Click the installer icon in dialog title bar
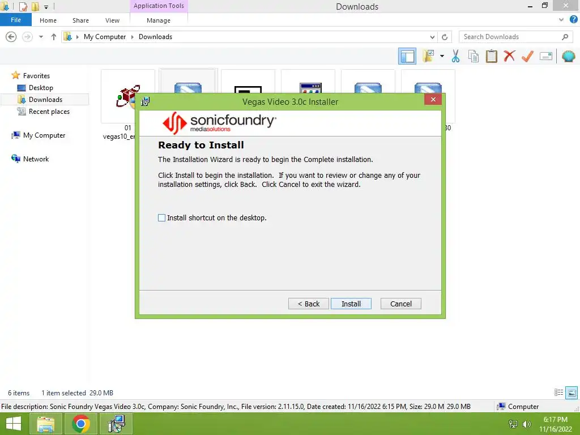Image resolution: width=580 pixels, height=435 pixels. 146,101
